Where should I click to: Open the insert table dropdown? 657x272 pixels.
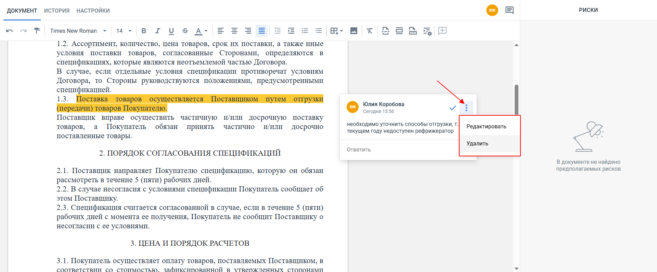(x=337, y=31)
